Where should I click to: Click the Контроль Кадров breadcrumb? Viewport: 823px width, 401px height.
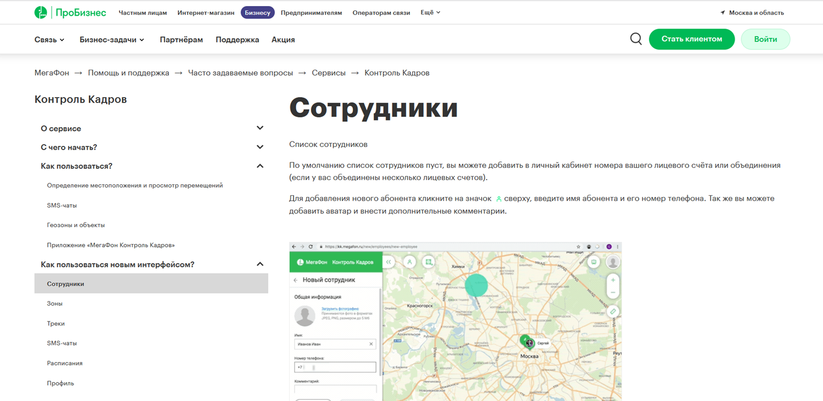click(x=397, y=73)
